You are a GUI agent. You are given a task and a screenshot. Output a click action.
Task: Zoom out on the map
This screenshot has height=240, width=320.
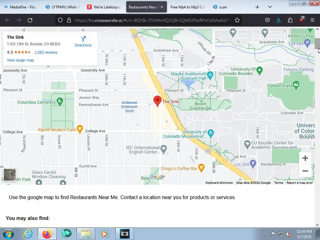305,171
